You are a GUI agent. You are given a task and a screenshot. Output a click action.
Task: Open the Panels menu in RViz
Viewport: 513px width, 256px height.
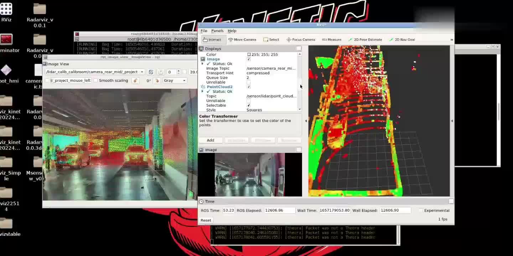pyautogui.click(x=217, y=31)
